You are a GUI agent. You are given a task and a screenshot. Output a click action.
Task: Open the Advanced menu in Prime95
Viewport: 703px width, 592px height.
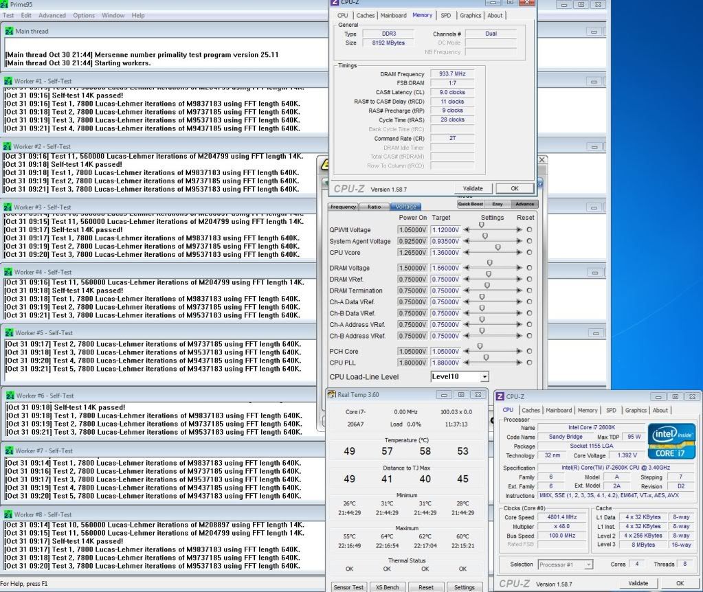click(x=52, y=15)
